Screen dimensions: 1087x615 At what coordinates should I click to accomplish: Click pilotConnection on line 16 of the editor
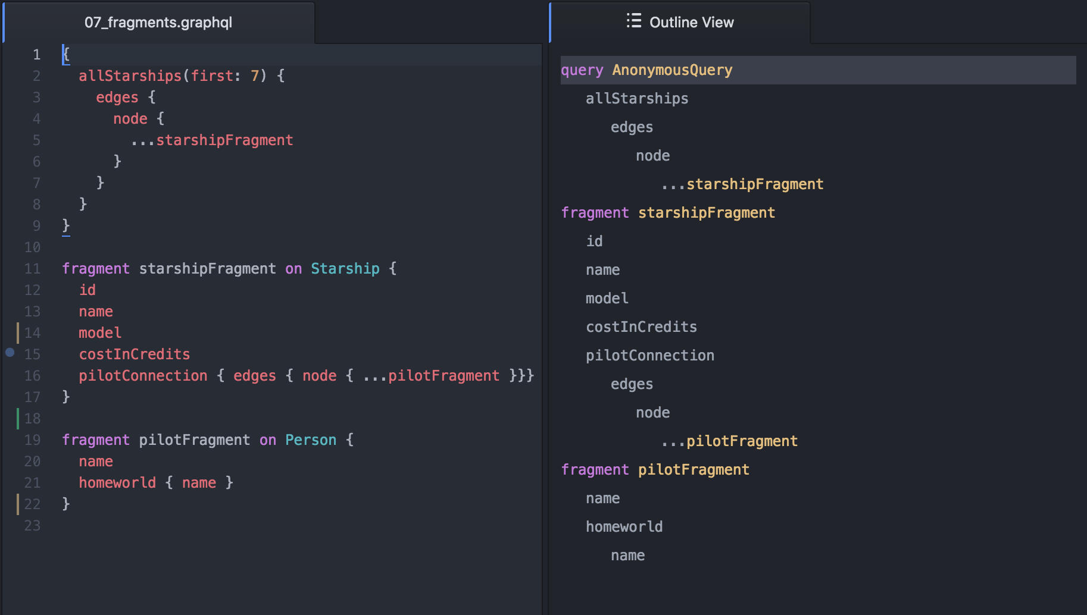click(x=143, y=376)
